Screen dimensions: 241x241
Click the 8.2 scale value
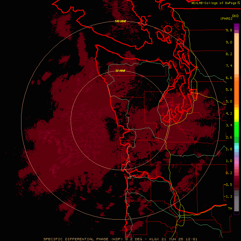(x=229, y=54)
